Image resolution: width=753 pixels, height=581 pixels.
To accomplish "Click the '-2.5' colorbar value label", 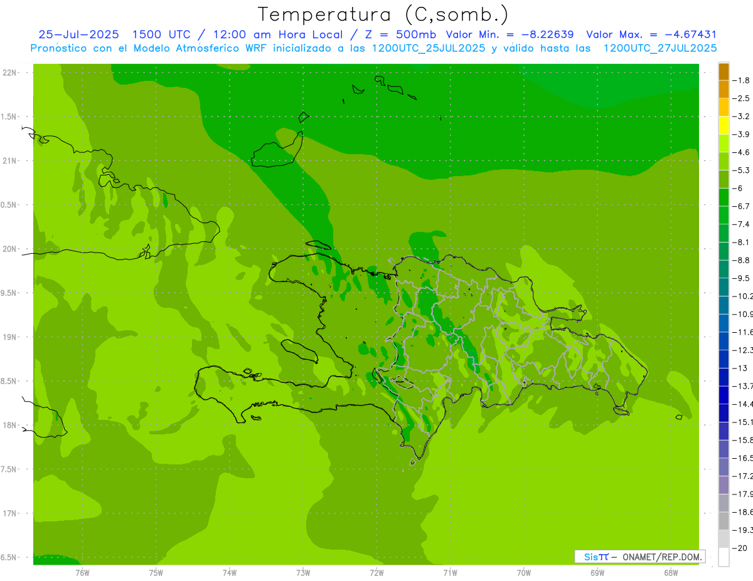I will 741,98.
